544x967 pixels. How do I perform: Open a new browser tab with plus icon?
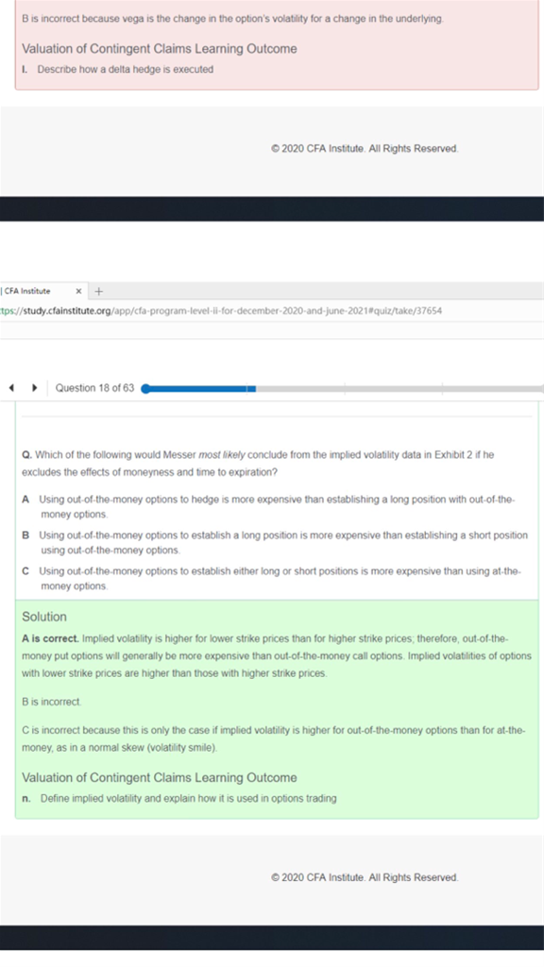click(x=98, y=291)
